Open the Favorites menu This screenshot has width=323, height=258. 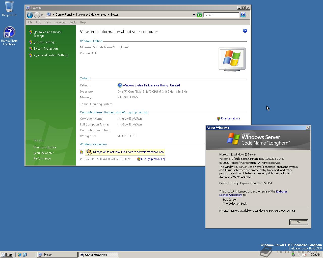pos(60,22)
